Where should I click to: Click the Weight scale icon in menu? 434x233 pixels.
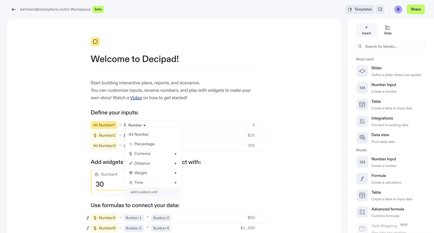pos(131,173)
